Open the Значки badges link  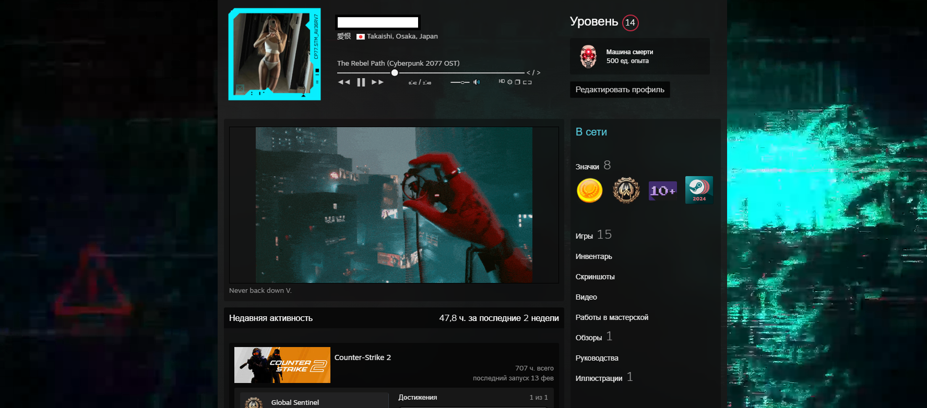point(593,166)
